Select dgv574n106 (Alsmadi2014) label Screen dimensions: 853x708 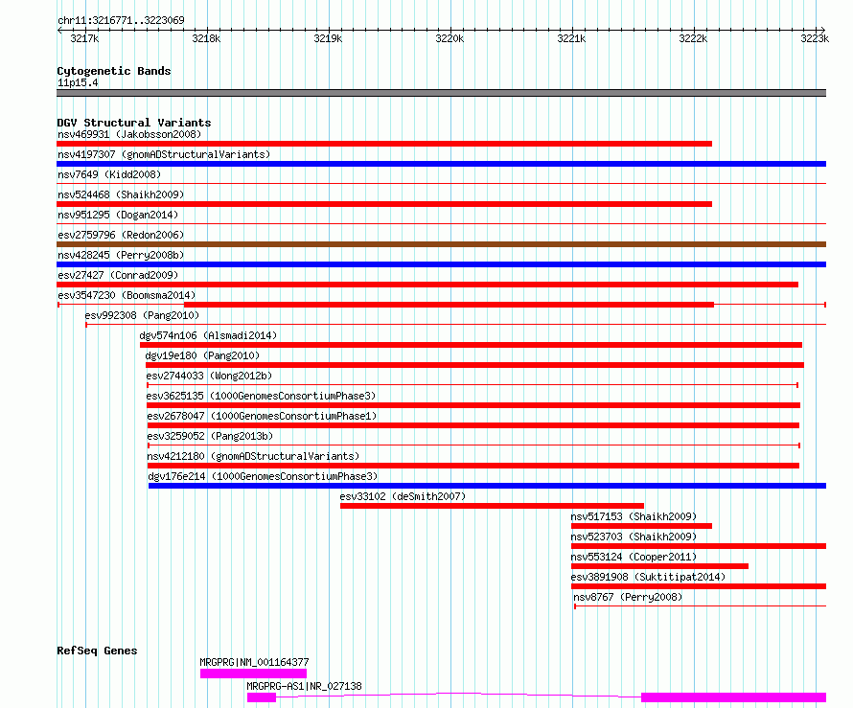pyautogui.click(x=208, y=335)
